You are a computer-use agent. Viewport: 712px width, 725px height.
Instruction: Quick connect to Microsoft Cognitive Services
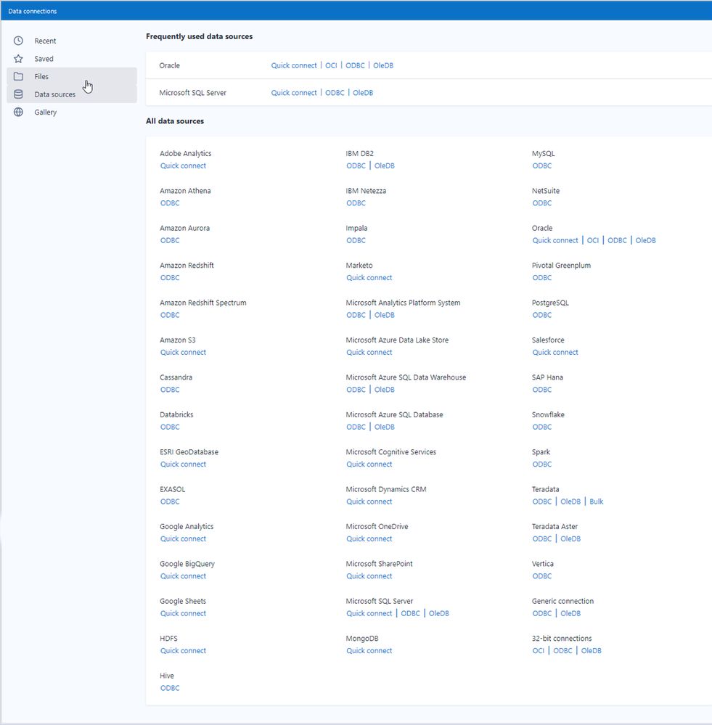[x=369, y=464]
